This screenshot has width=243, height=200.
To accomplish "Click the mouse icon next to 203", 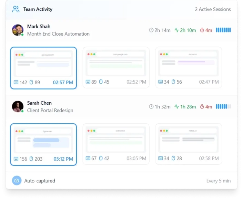I will [x=31, y=159].
